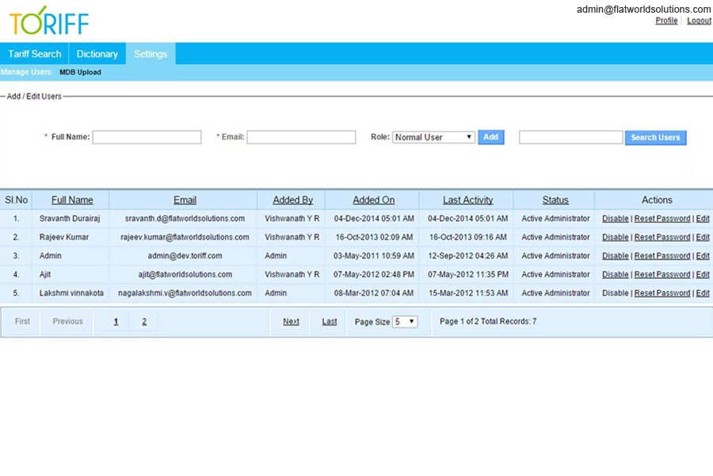The image size is (713, 476).
Task: Reset password for Rajeev Kumar
Action: tap(662, 237)
